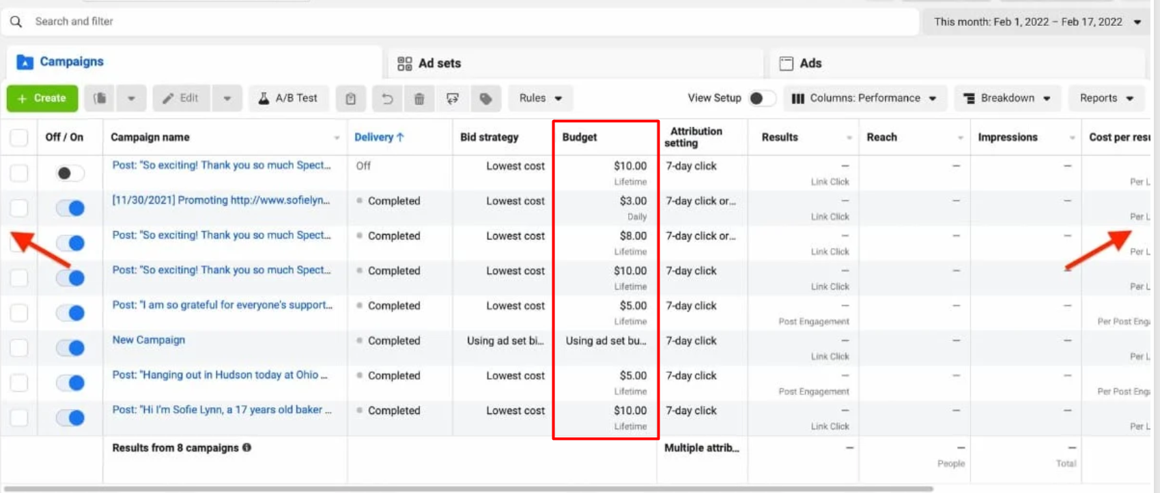This screenshot has width=1160, height=493.
Task: Toggle the View Setup switch
Action: [761, 98]
